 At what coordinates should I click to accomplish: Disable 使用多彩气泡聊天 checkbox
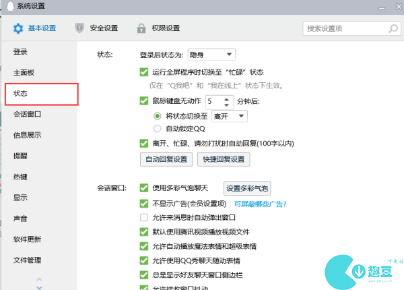point(143,187)
